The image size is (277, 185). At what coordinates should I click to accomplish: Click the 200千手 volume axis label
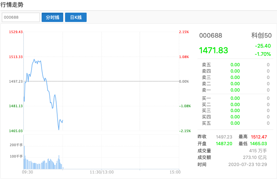pos(16,144)
